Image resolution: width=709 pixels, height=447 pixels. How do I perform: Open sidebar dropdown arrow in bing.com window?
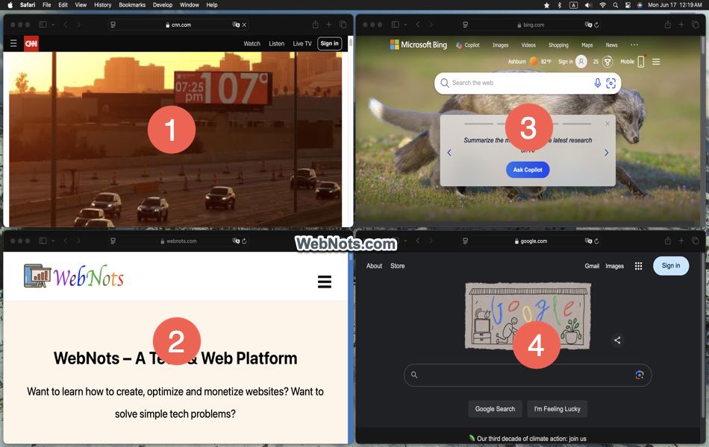point(405,25)
